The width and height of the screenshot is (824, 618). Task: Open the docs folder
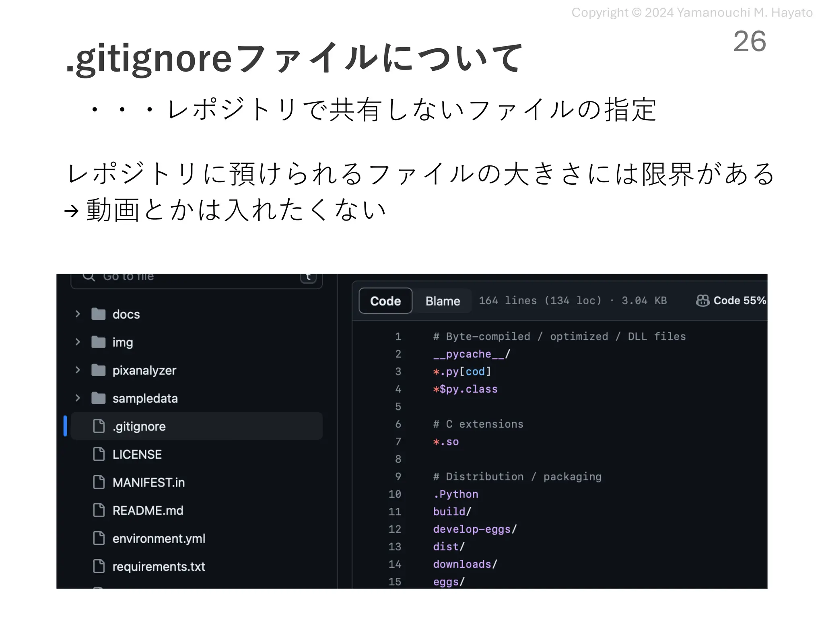[x=126, y=314]
